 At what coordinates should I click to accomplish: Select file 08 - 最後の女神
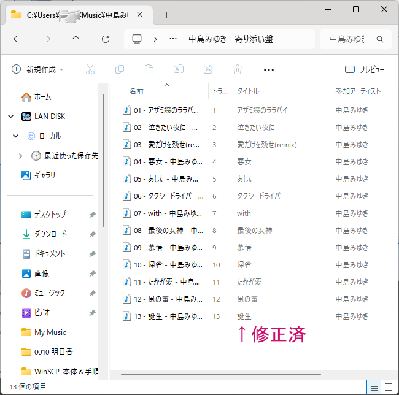tap(163, 231)
